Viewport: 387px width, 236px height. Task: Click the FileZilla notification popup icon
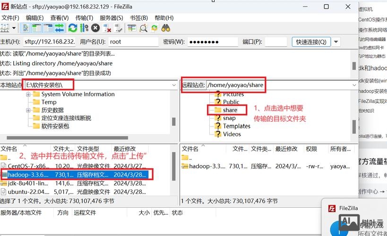[332, 208]
